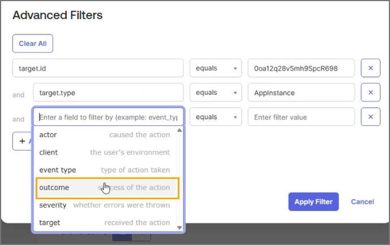Open the equals dropdown for target.id

(x=216, y=68)
